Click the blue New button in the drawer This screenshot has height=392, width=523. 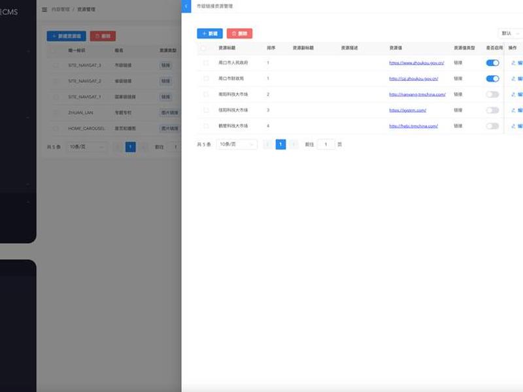(x=210, y=33)
